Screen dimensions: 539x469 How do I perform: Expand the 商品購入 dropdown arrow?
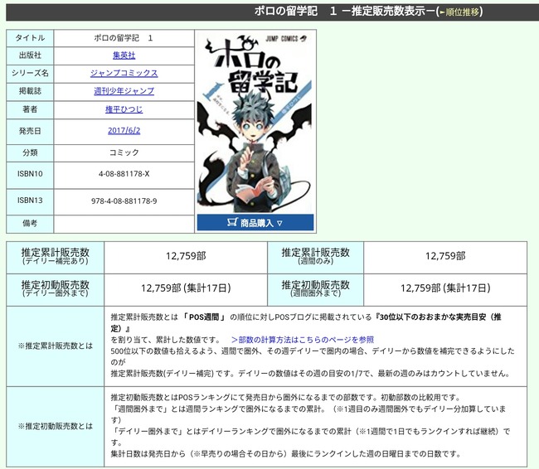tap(279, 224)
